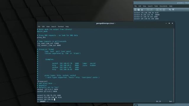Click the Find magnifier icon in text editor

[170, 10]
